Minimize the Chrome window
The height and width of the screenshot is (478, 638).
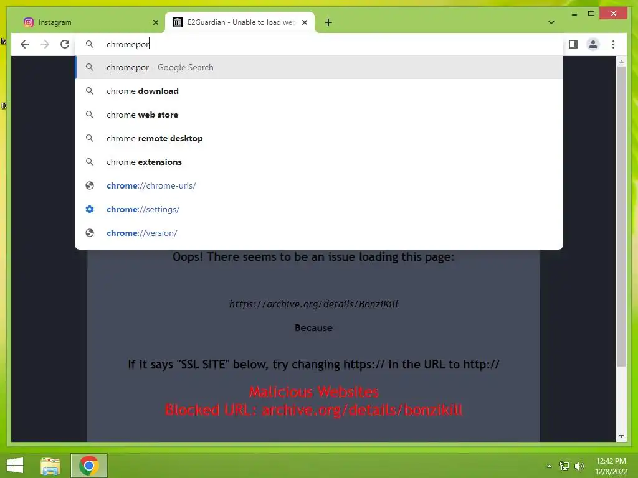(574, 14)
